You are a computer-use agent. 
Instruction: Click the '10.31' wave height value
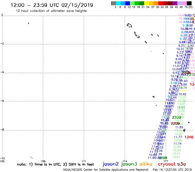[180, 49]
